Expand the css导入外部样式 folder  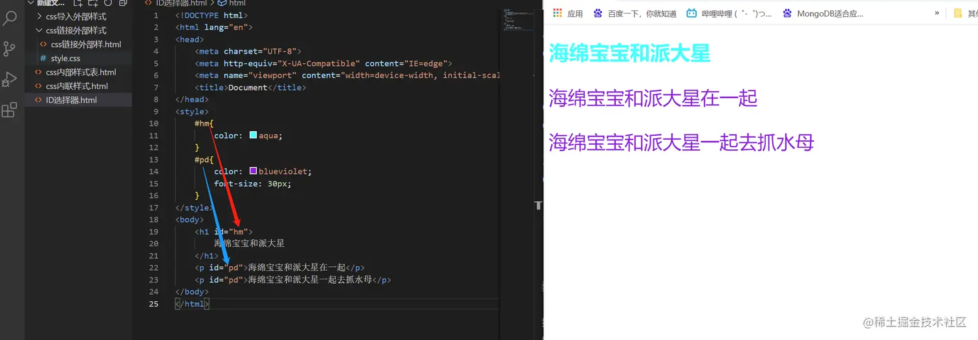click(78, 16)
